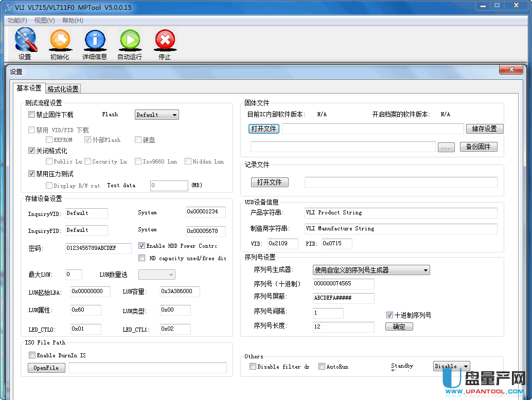Click the 密码 password input field

point(98,248)
